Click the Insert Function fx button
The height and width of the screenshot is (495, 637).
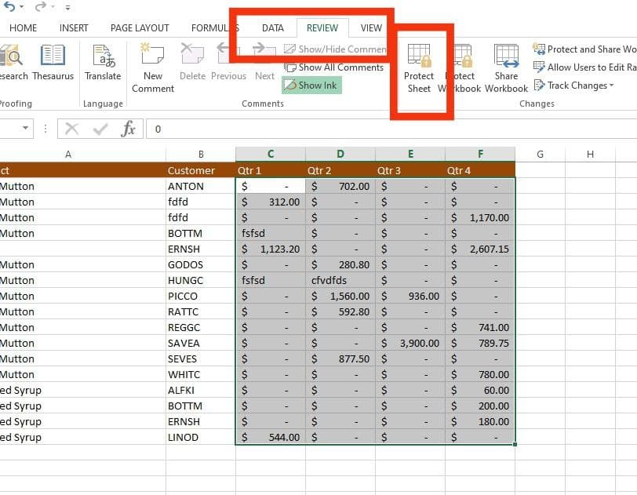(130, 129)
